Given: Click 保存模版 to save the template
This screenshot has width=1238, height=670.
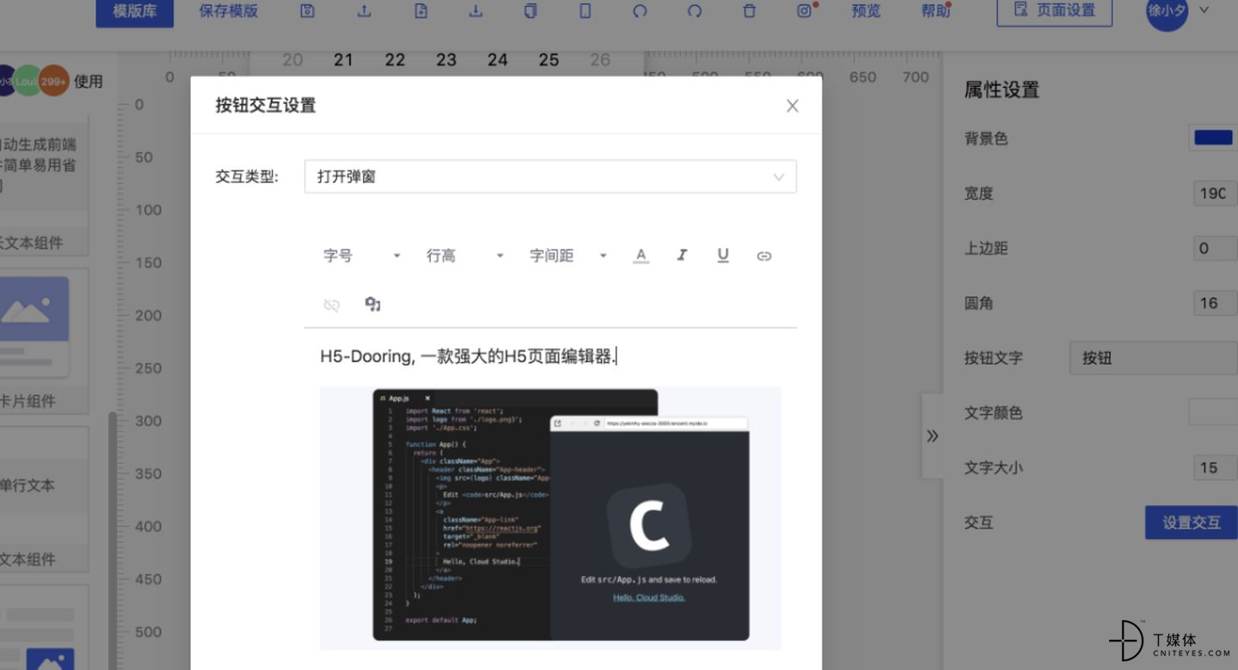Looking at the screenshot, I should pyautogui.click(x=228, y=11).
